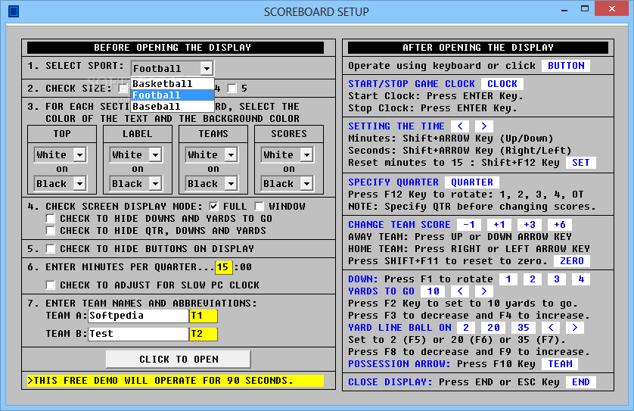Viewport: 634px width, 411px height.
Task: Click the CLOCK start/stop button
Action: click(502, 84)
